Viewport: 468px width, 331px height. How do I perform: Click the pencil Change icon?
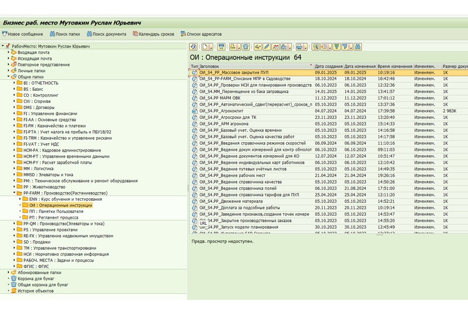pos(267,47)
